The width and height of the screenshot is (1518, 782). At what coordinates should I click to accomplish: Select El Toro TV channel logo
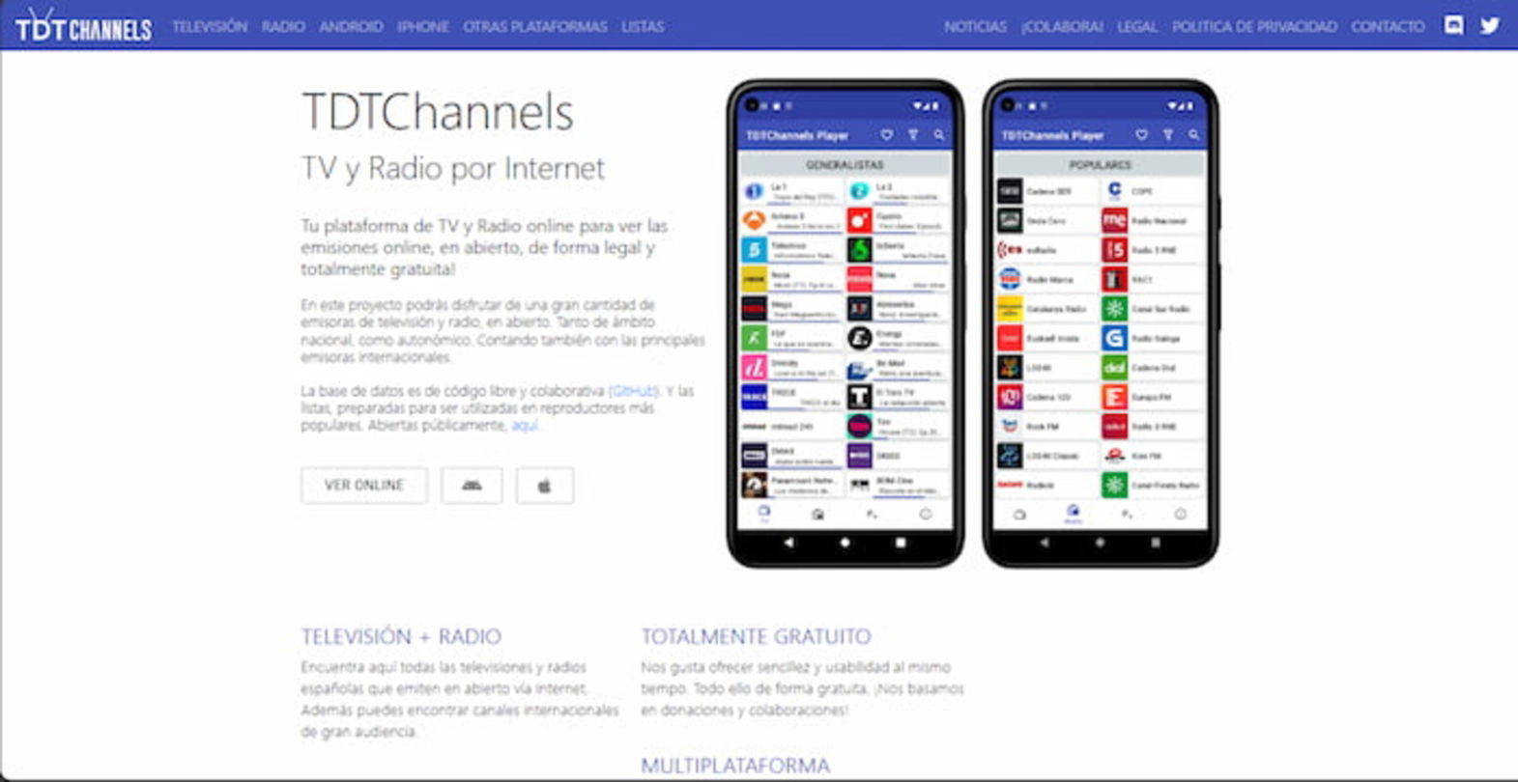pos(859,397)
